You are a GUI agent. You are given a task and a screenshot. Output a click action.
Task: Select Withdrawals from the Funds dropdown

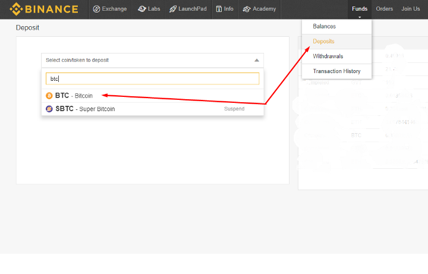(x=336, y=56)
